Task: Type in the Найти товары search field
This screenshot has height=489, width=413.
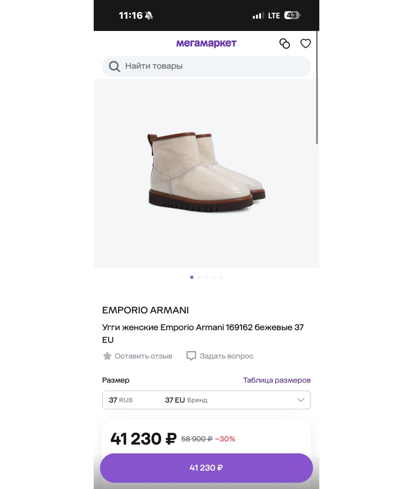Action: pos(214,66)
